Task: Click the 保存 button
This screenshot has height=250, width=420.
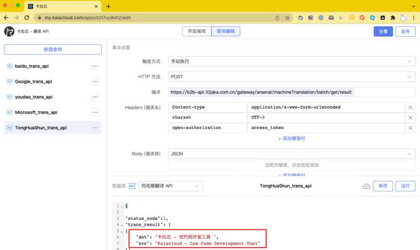Action: tap(383, 186)
